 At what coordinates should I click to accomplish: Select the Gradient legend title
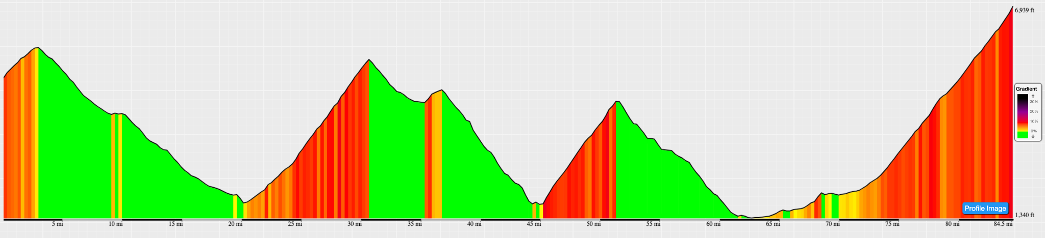click(1026, 89)
